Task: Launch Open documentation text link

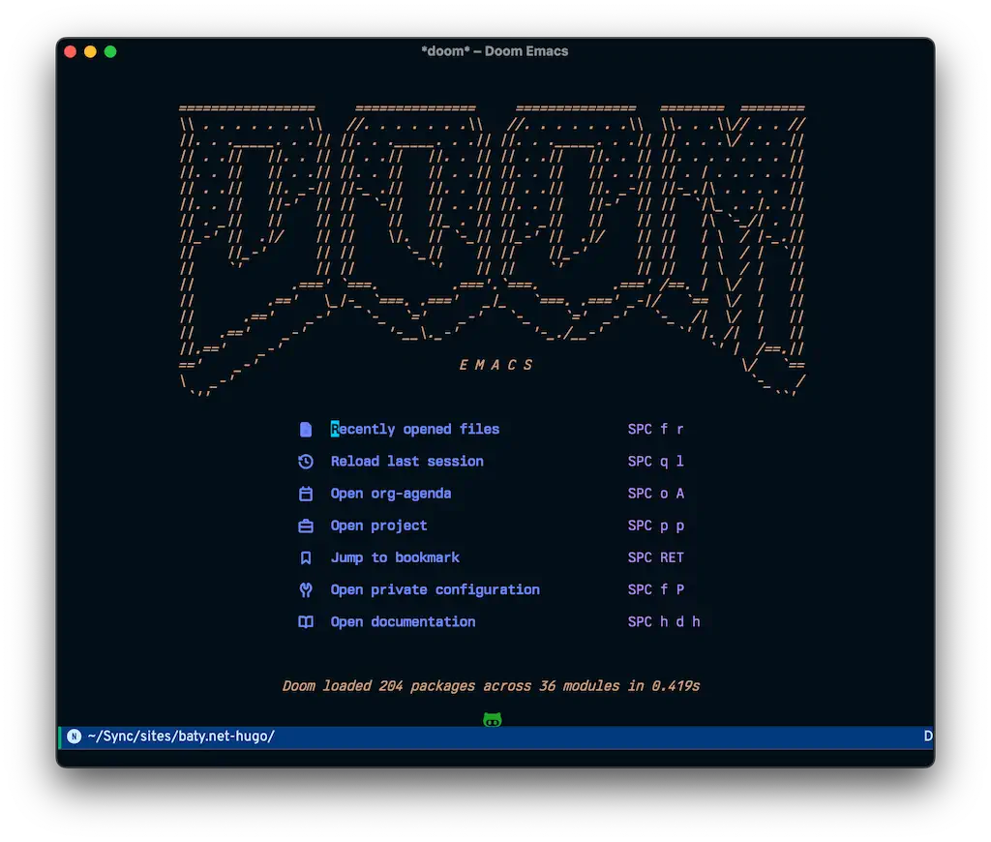Action: click(x=403, y=621)
